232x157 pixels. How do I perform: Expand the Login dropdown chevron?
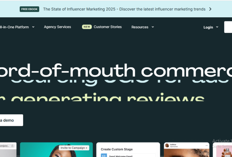click(x=217, y=27)
